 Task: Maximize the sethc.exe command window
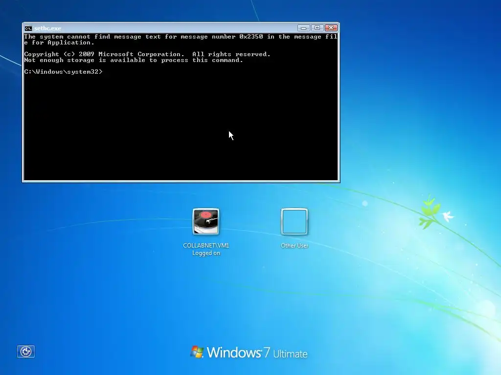317,28
